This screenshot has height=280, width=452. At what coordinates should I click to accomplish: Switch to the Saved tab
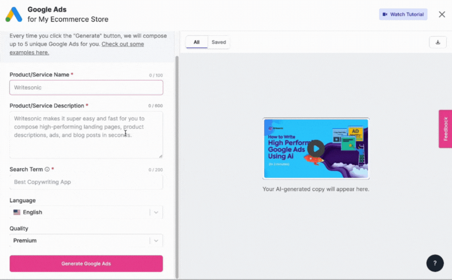[219, 42]
